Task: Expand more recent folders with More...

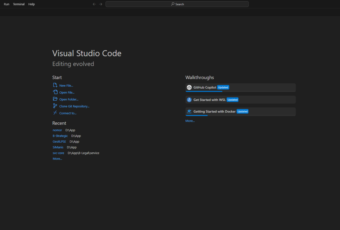Action: coord(57,159)
